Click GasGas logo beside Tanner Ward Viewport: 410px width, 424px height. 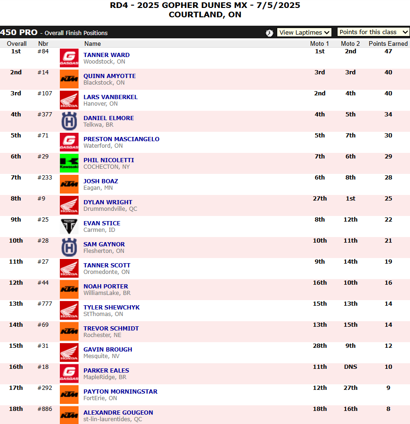[69, 58]
